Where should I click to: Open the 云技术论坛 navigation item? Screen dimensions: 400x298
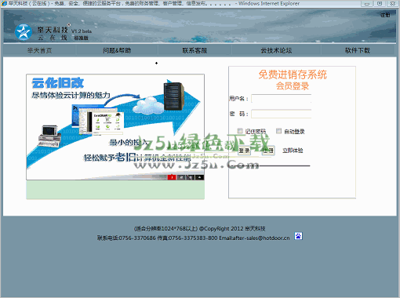[276, 50]
